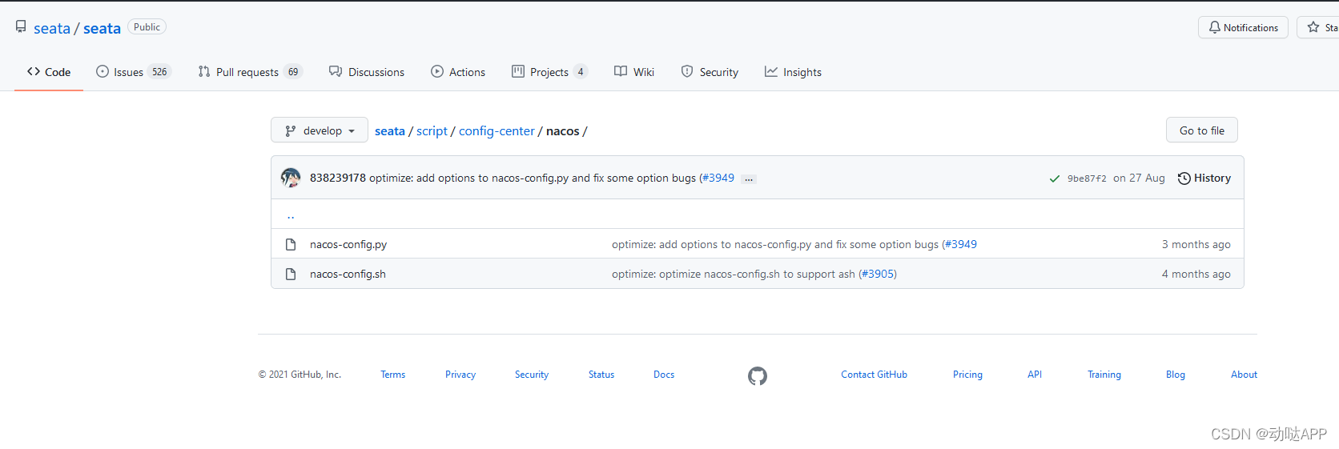Open nacos-config.sh commit message link
The width and height of the screenshot is (1339, 449).
[x=734, y=274]
